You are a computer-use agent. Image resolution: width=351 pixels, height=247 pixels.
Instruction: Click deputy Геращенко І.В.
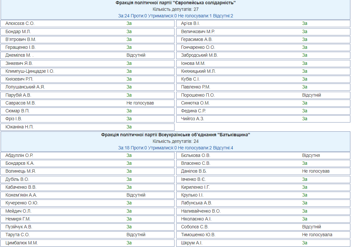pyautogui.click(x=20, y=47)
